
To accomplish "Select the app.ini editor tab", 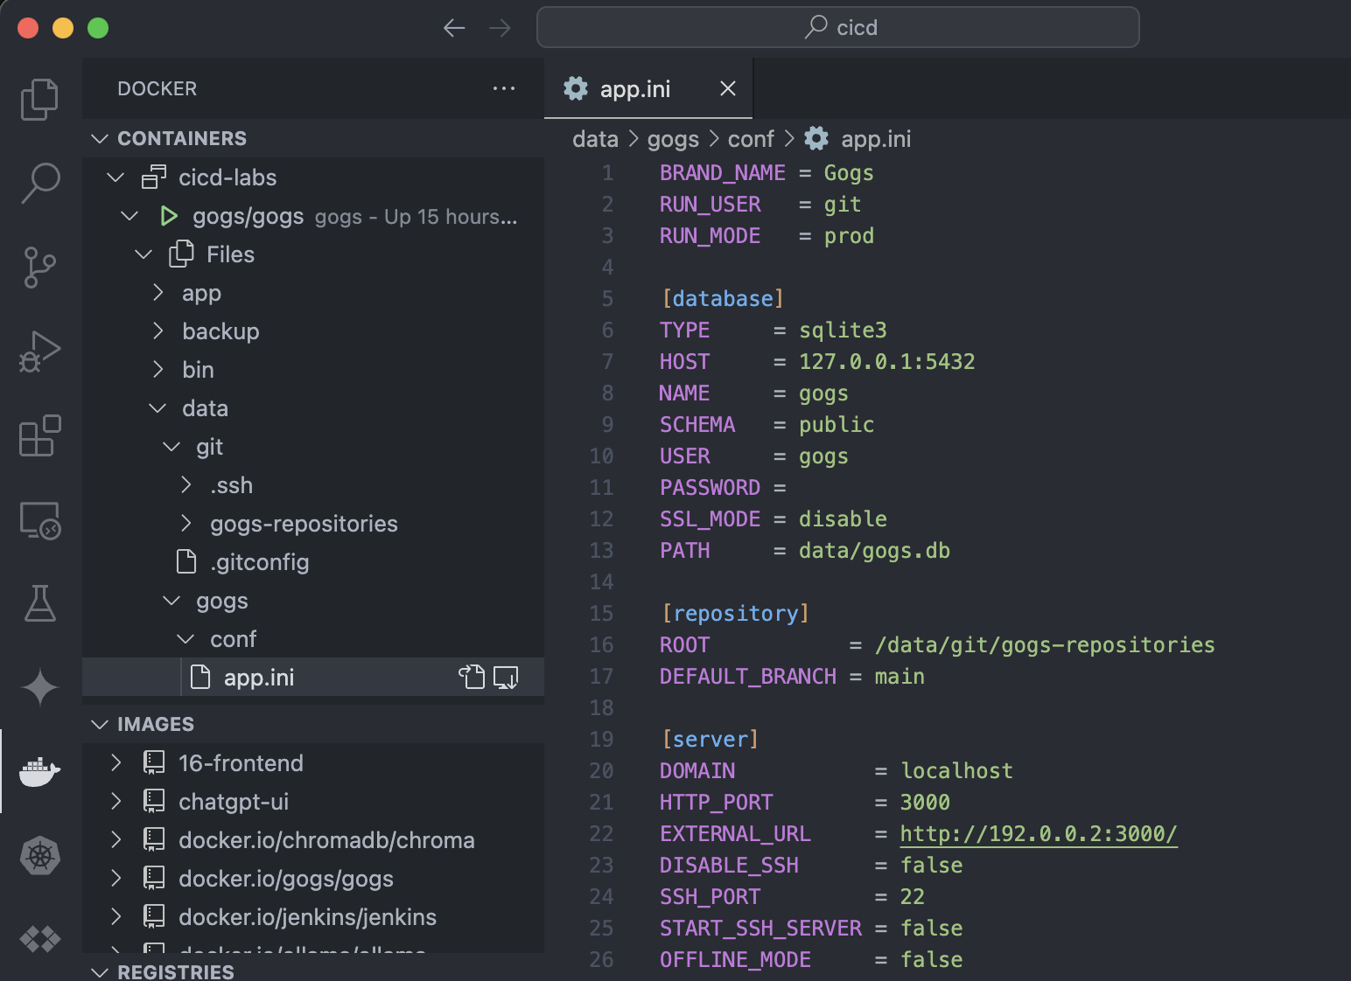I will coord(648,88).
